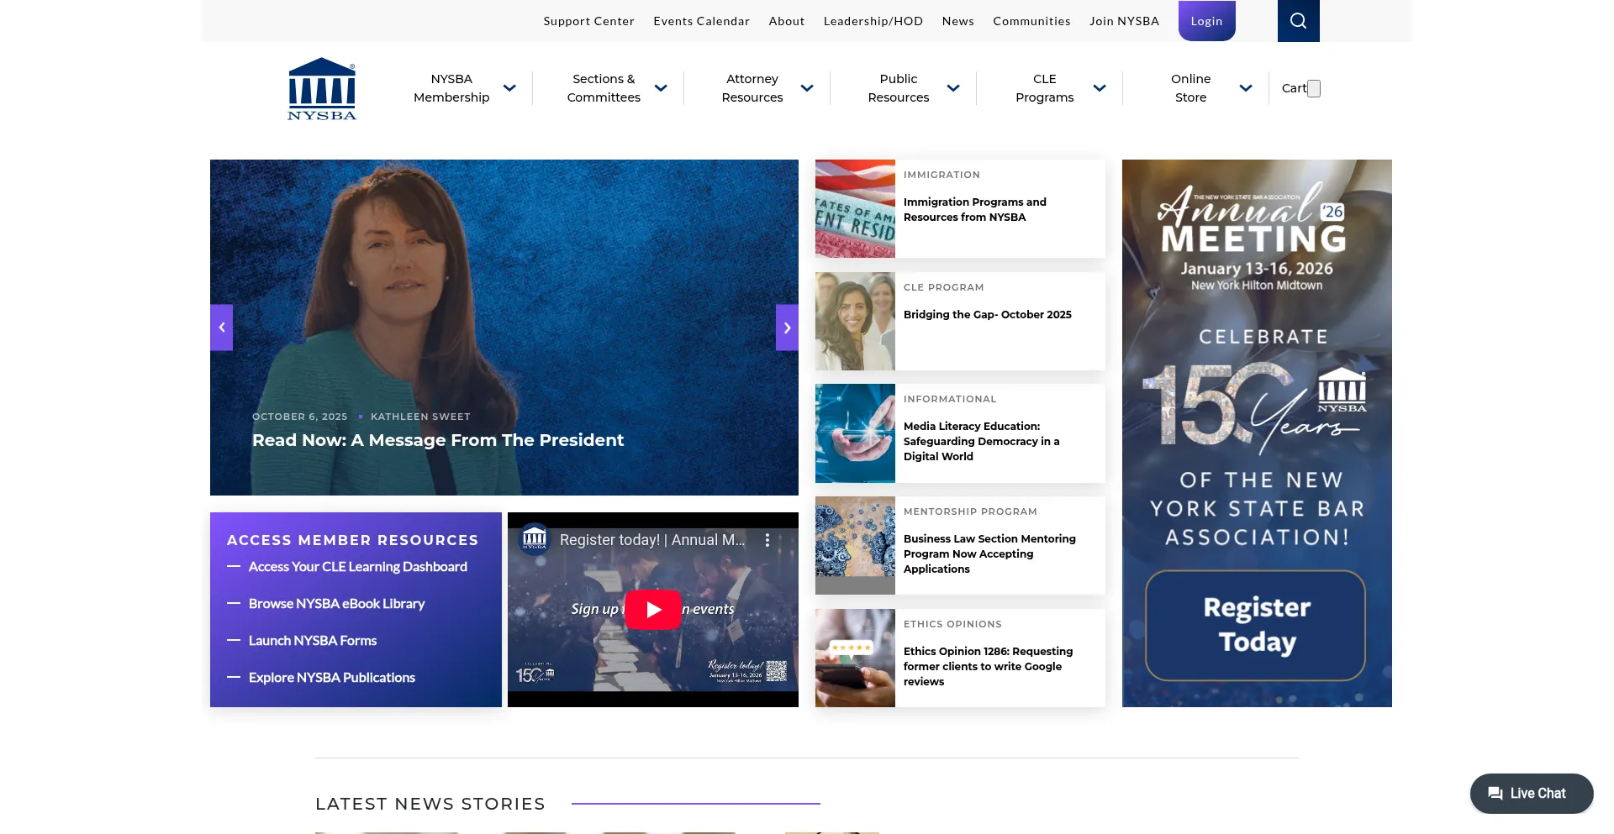Click the Login button
The width and height of the screenshot is (1614, 834).
pos(1206,21)
